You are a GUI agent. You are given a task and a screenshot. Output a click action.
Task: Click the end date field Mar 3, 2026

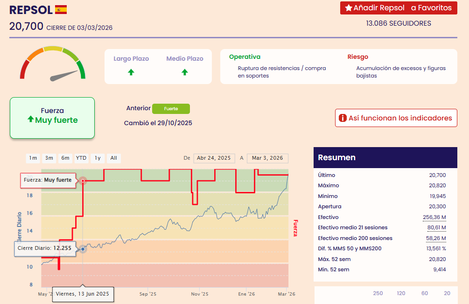pos(267,158)
